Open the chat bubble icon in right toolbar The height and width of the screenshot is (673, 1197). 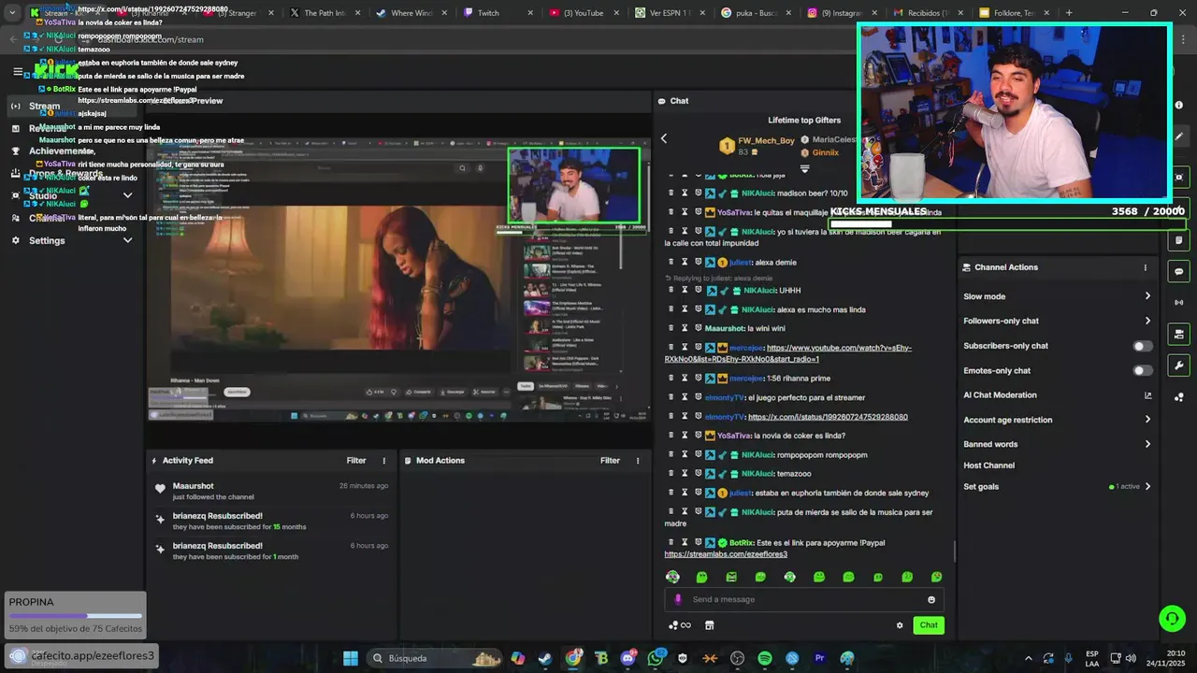(x=1179, y=271)
